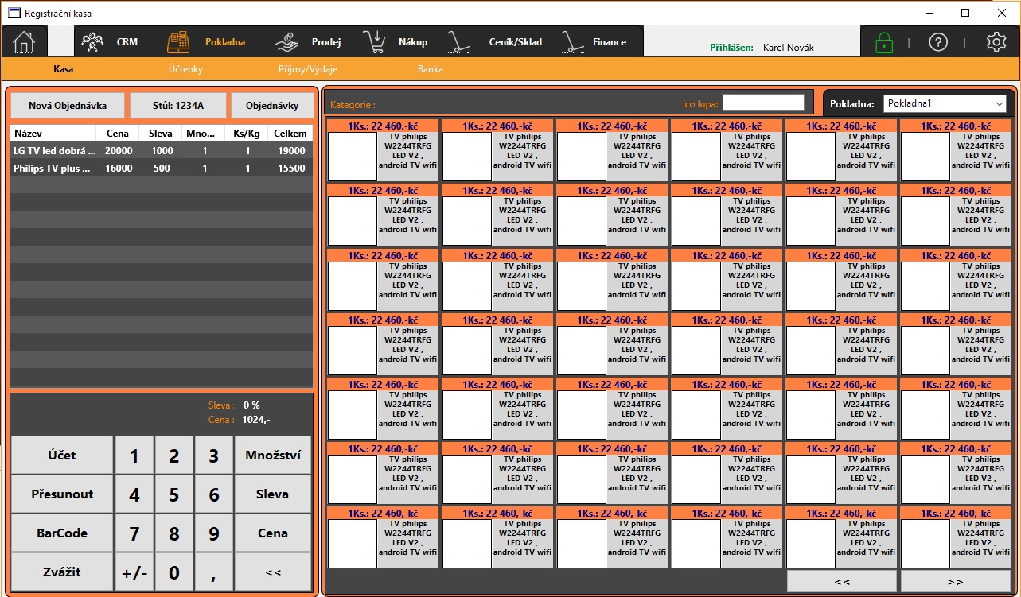The height and width of the screenshot is (597, 1021).
Task: Tap digit 6 on the keypad
Action: (x=214, y=494)
